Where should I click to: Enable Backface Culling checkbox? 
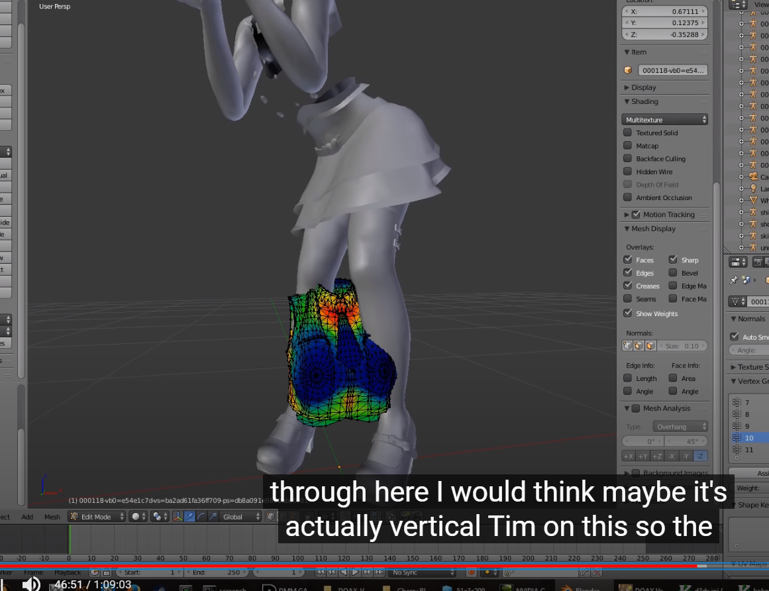[x=627, y=158]
